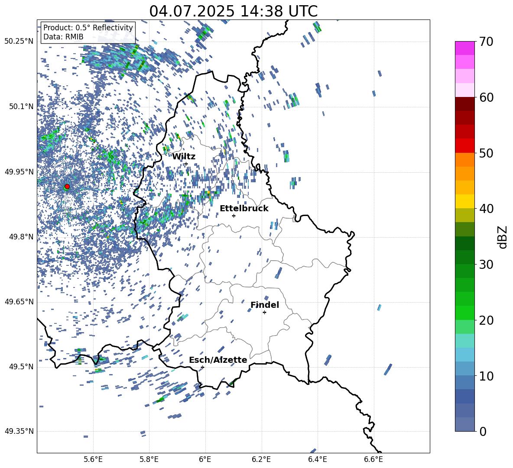Click the light cyan colorbar segment near 15 dBZ
513x468 pixels.
tap(465, 341)
